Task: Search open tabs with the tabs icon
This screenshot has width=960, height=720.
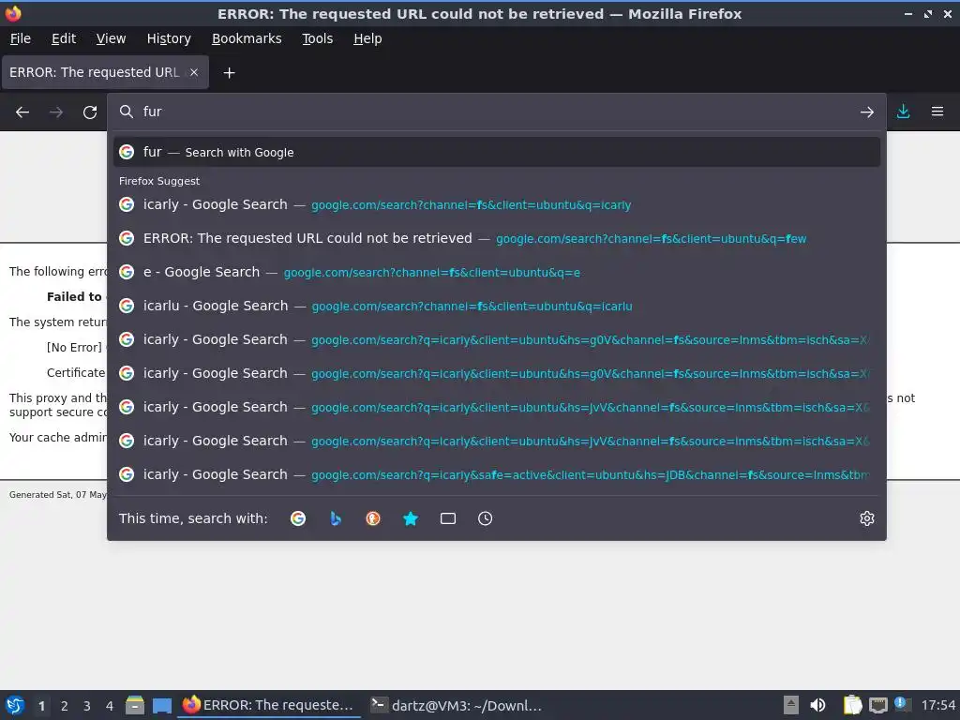Action: pyautogui.click(x=447, y=518)
